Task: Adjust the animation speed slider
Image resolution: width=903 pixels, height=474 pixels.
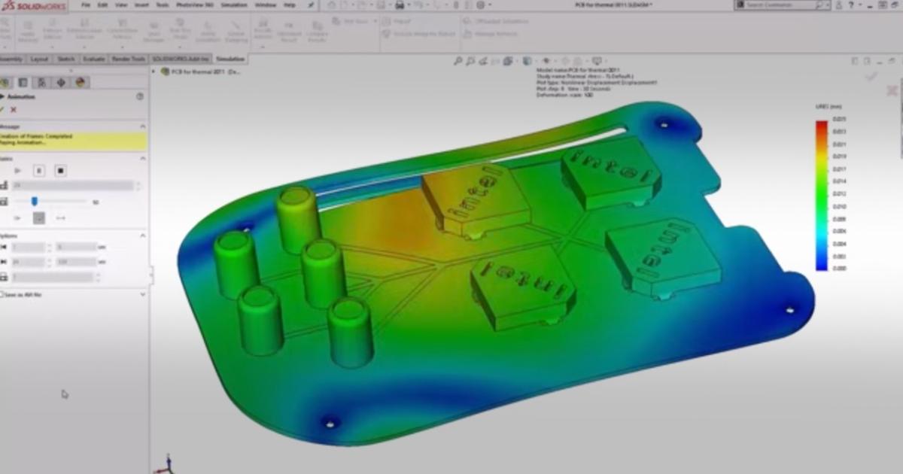Action: coord(35,201)
